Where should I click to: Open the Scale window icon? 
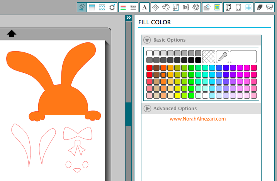[176, 7]
